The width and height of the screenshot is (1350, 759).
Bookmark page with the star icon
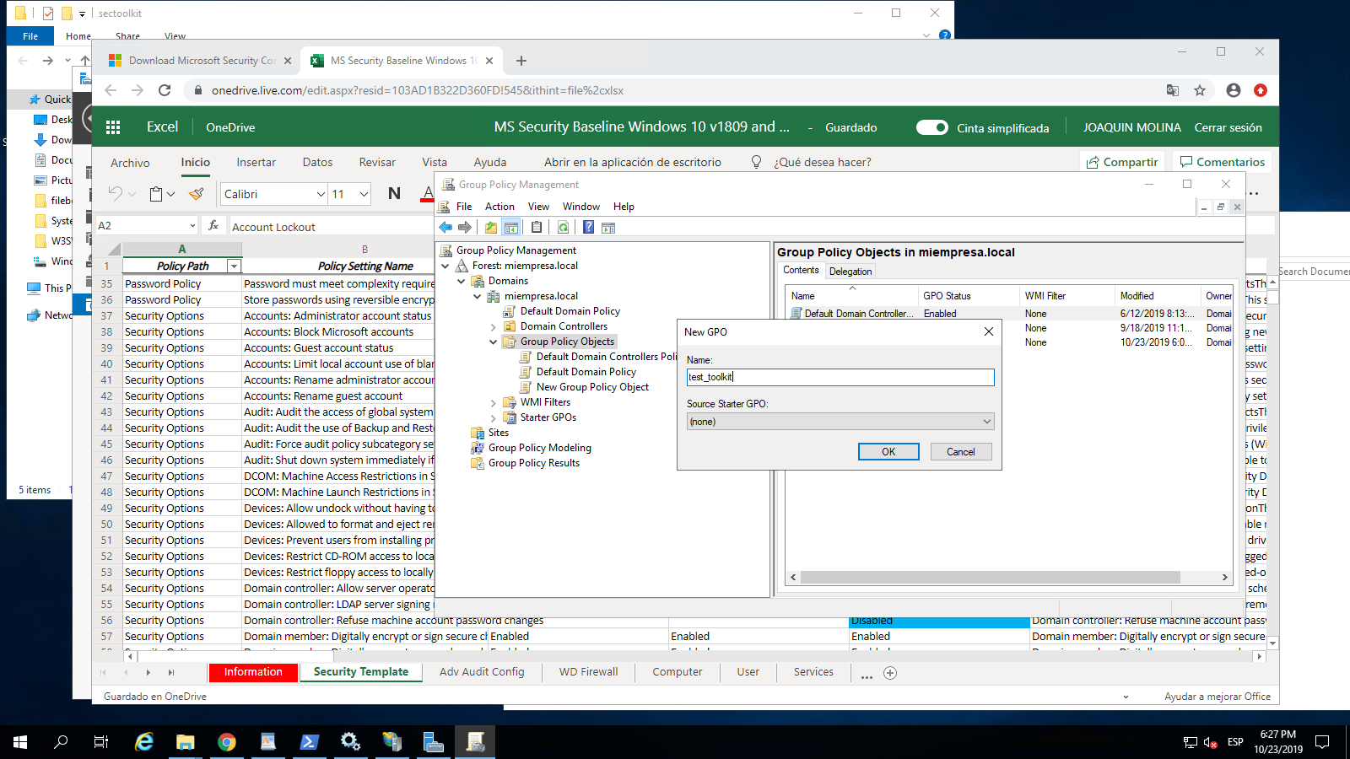(x=1200, y=90)
